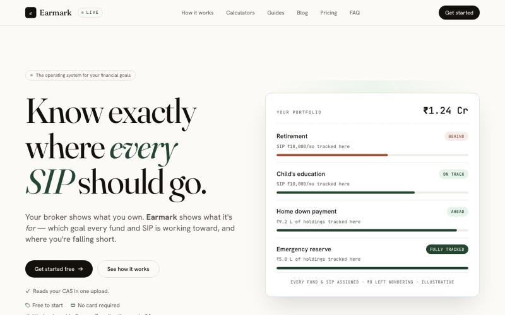This screenshot has width=505, height=315.
Task: Click the Child's education goal title
Action: 301,174
